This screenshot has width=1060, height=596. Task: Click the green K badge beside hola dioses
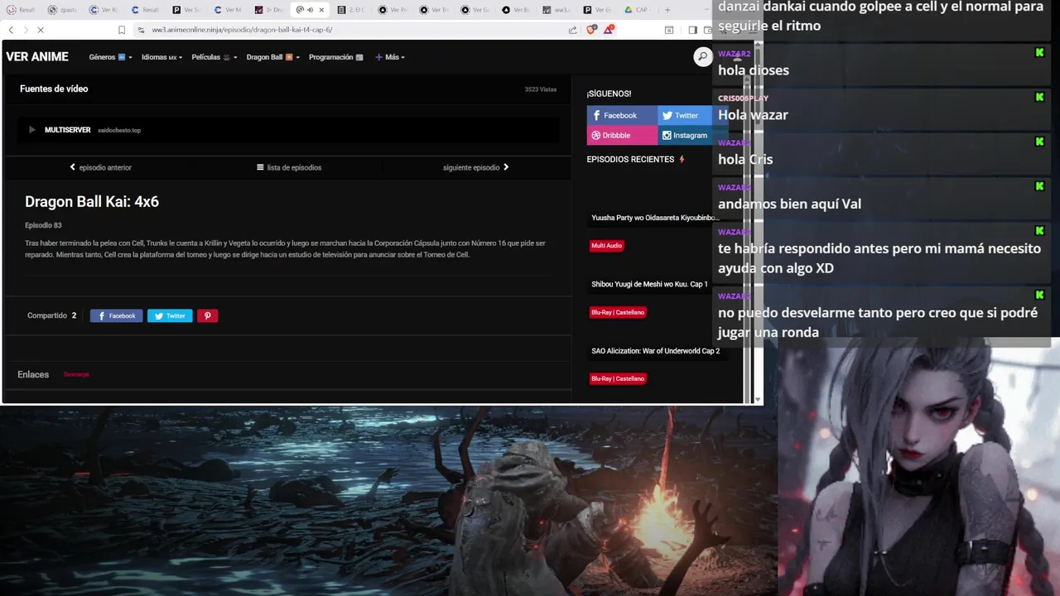(1039, 53)
